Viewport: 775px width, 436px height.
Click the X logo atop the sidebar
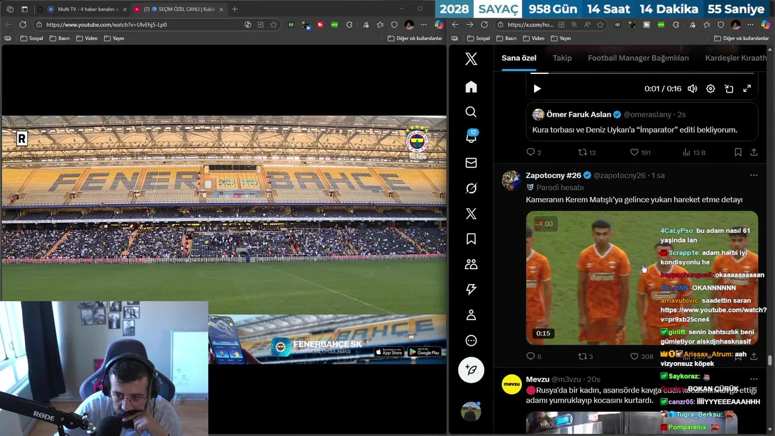(471, 59)
